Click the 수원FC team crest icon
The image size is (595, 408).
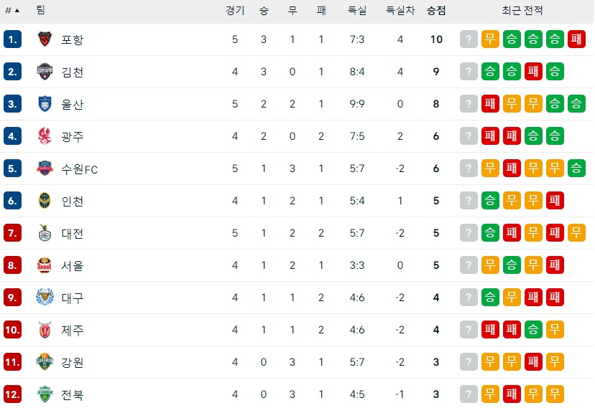click(45, 169)
